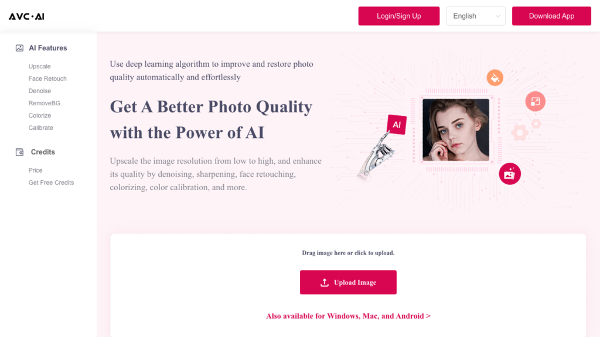Open Upscale in the sidebar

point(39,67)
